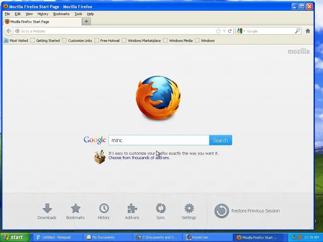The image size is (323, 242).
Task: Reload the page using the refresh icon
Action: click(x=230, y=31)
